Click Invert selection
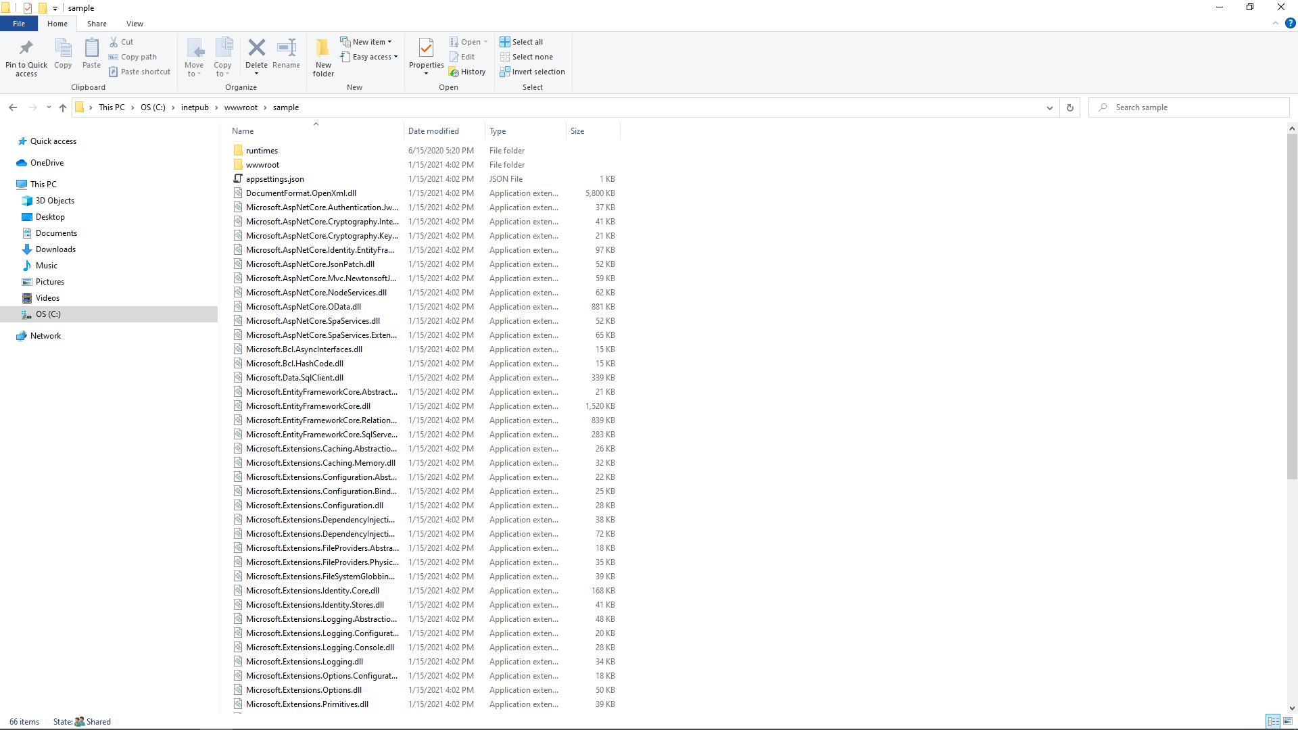Viewport: 1298px width, 730px height. click(532, 72)
